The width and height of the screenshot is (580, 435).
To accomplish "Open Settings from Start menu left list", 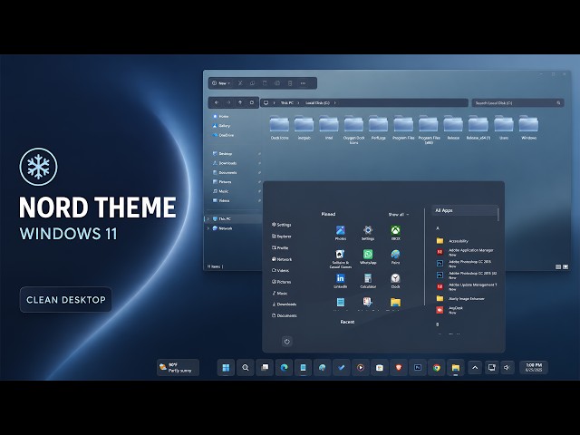I will [282, 225].
